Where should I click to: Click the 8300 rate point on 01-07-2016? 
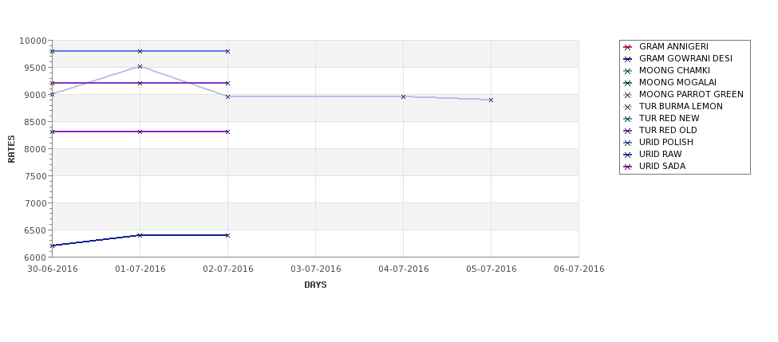(140, 132)
